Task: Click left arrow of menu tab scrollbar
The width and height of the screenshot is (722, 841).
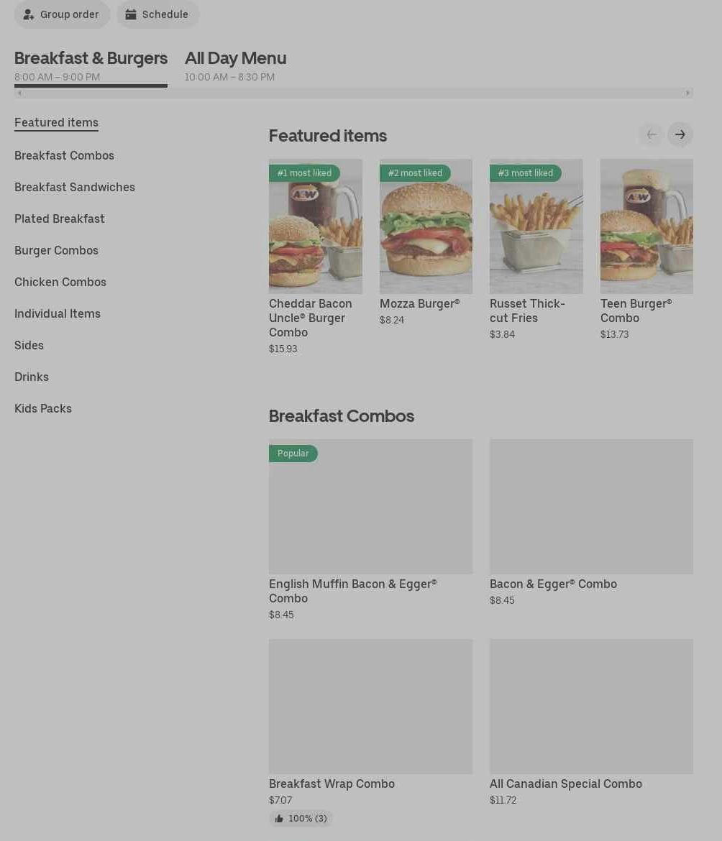Action: pyautogui.click(x=19, y=93)
